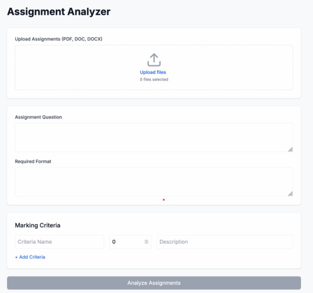The height and width of the screenshot is (293, 313).
Task: Click the '0 files selected' text
Action: click(x=154, y=79)
